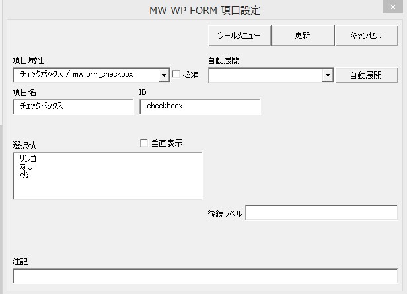Focus the 注記 input field

205,276
